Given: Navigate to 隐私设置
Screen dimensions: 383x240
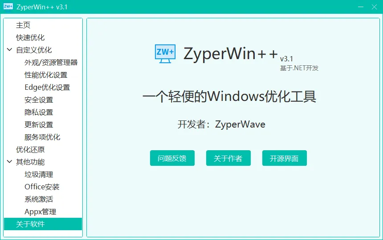Looking at the screenshot, I should [x=39, y=112].
